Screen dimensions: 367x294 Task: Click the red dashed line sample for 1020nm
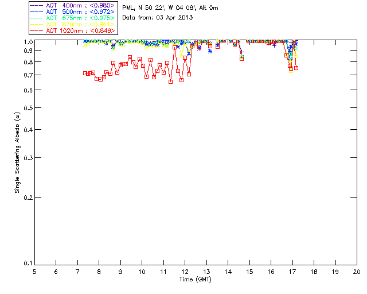[37, 30]
